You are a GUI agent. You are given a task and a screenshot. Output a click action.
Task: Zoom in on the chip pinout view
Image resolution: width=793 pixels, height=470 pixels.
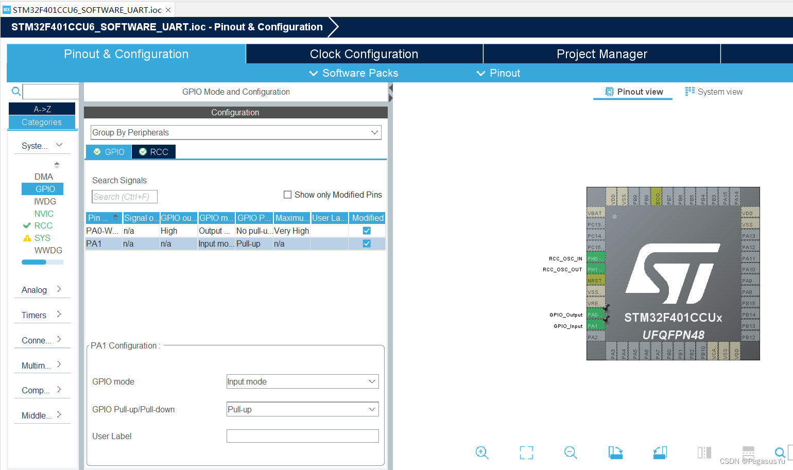482,452
